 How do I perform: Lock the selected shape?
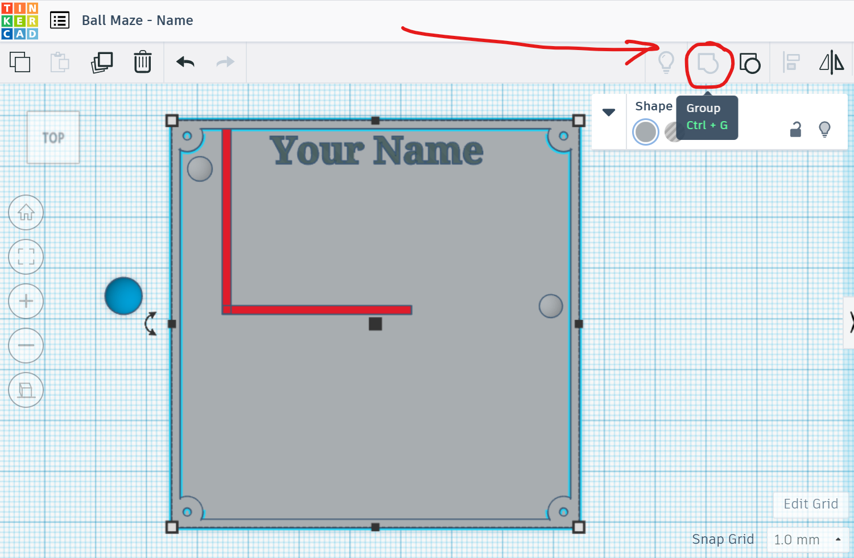(x=795, y=130)
